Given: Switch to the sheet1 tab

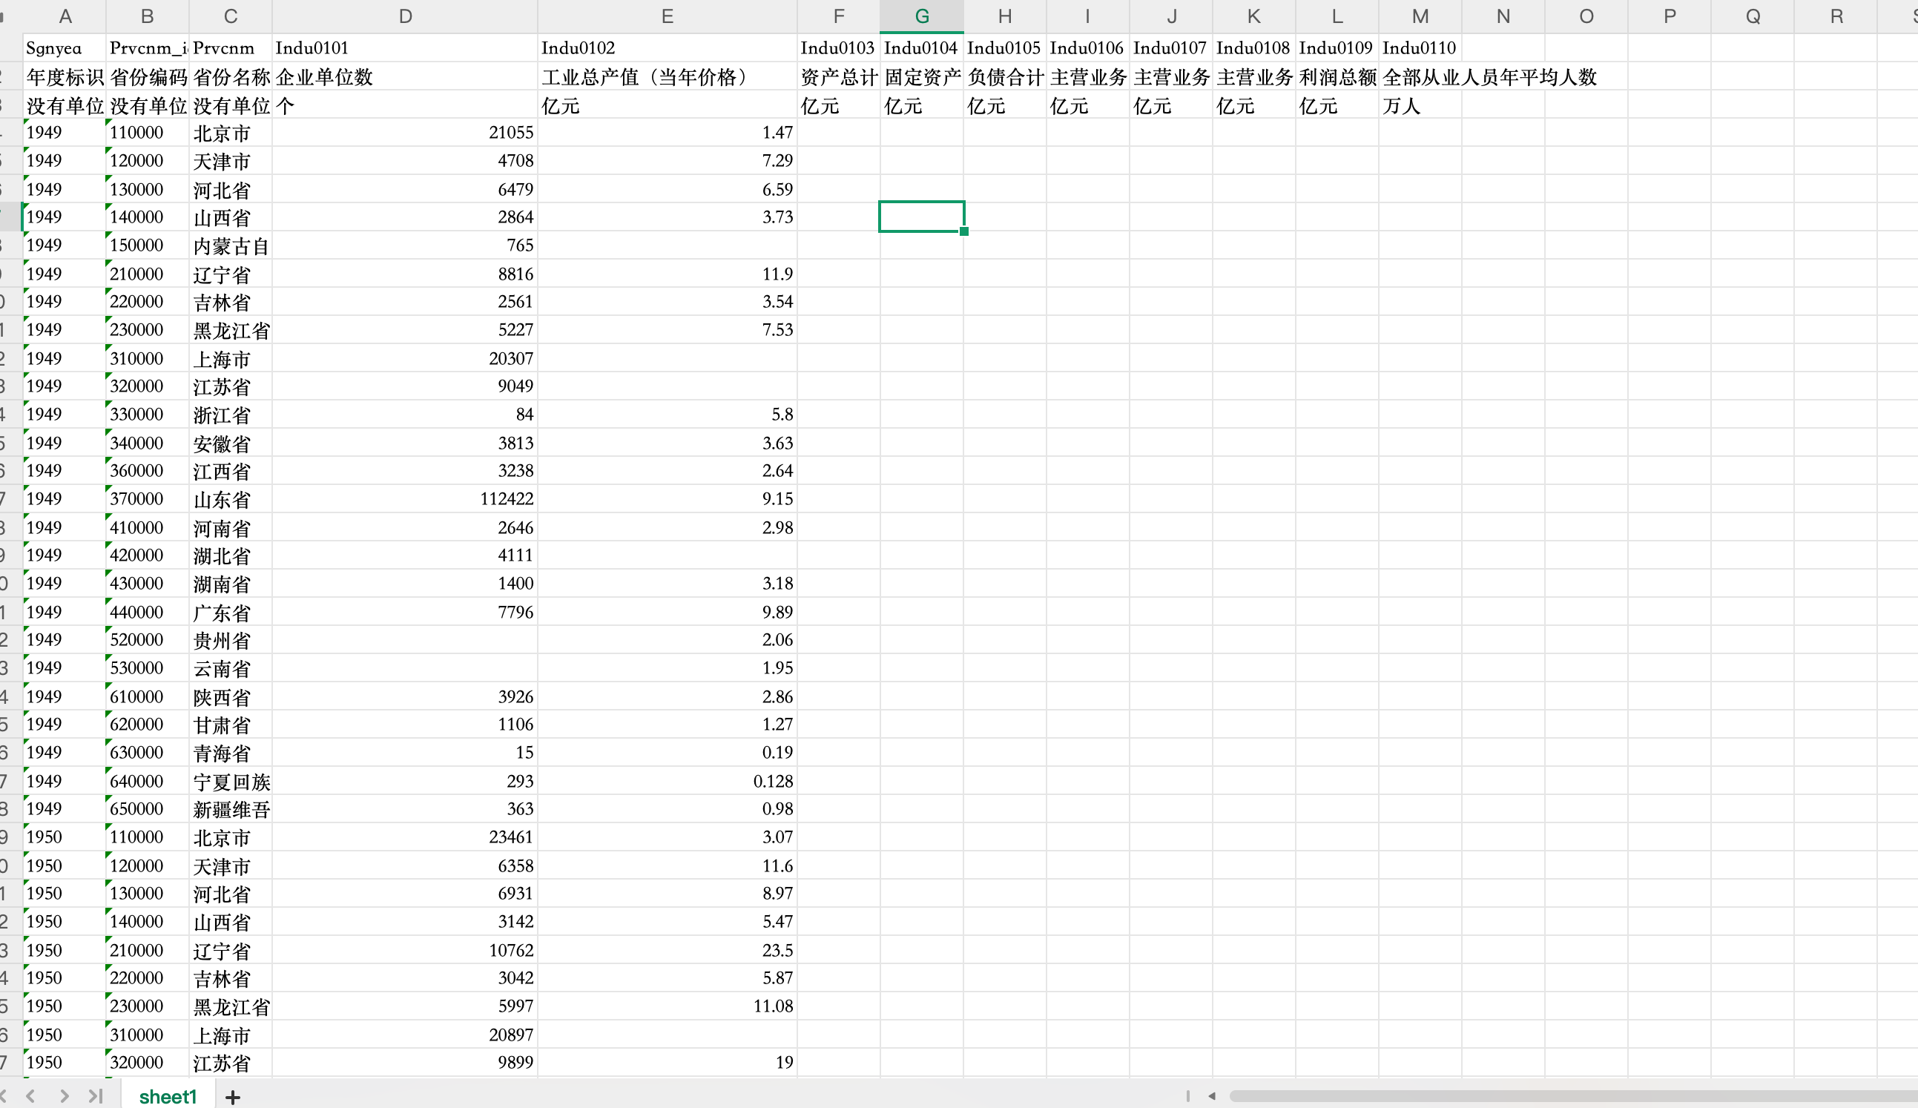Looking at the screenshot, I should (x=168, y=1097).
